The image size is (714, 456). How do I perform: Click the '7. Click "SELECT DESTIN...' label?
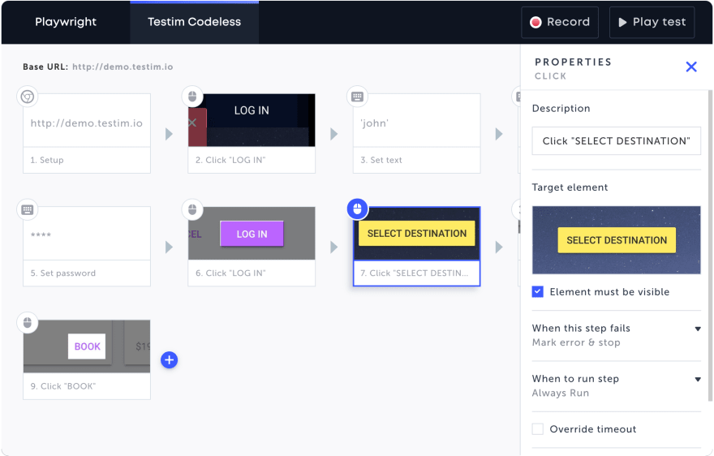(x=414, y=273)
